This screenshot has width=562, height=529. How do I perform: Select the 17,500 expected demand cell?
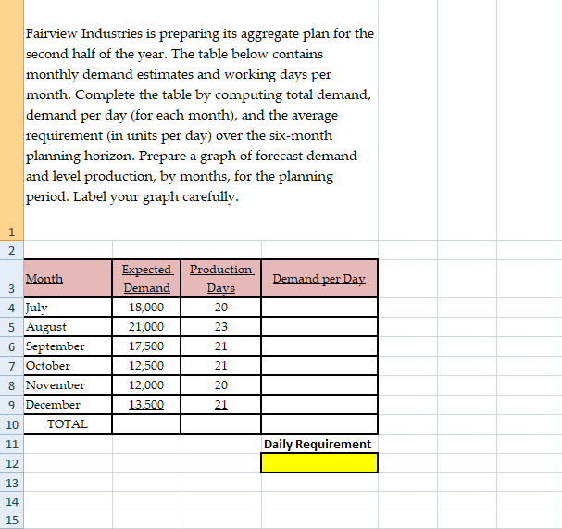pyautogui.click(x=146, y=346)
